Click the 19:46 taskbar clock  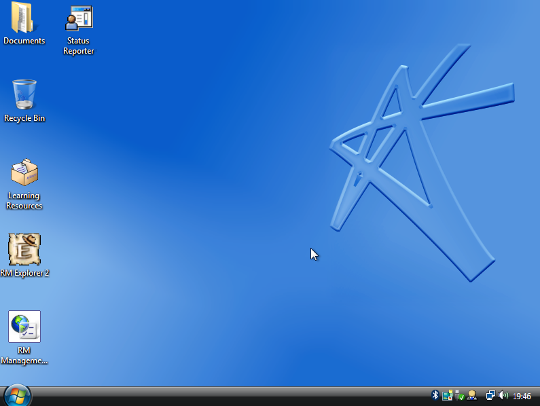[522, 396]
